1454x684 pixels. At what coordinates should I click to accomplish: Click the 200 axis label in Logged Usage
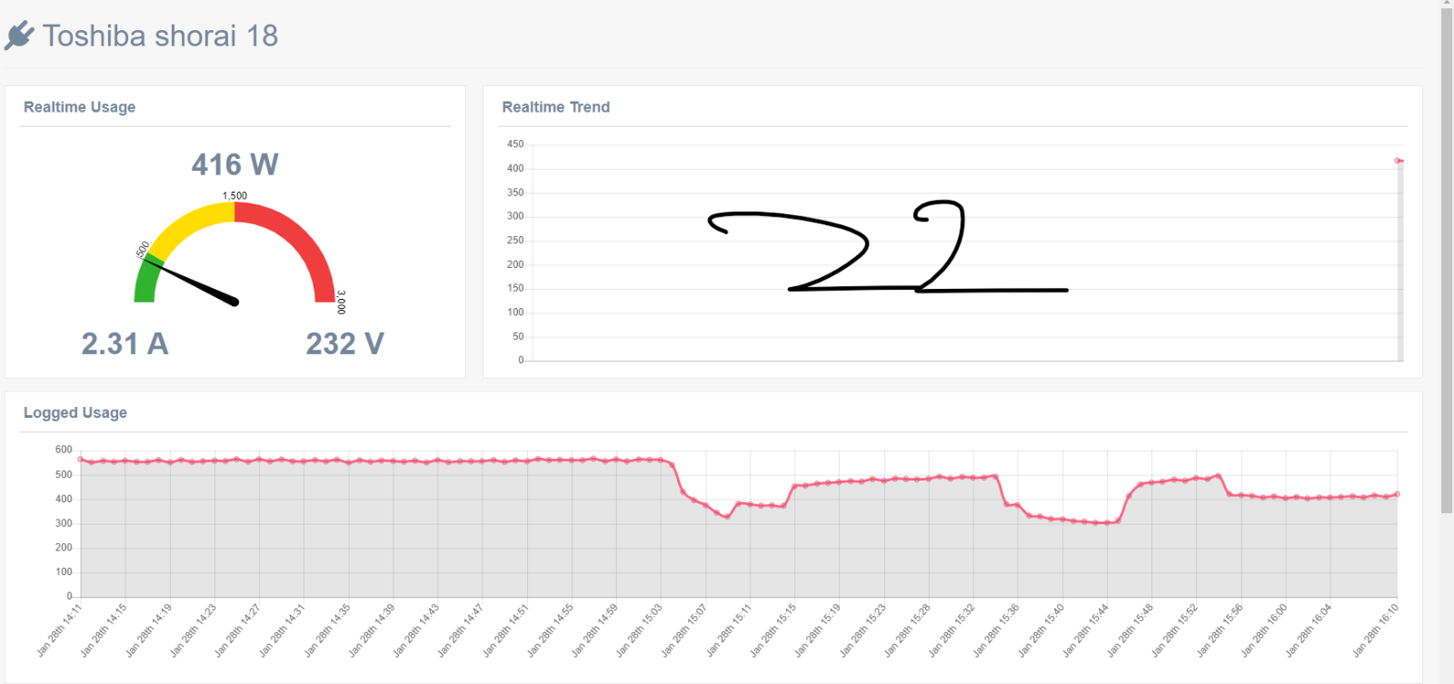pos(64,548)
